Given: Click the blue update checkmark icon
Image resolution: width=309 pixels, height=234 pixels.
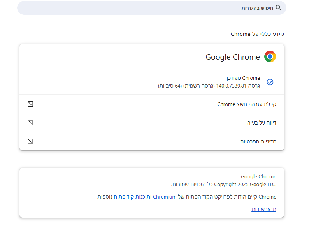Looking at the screenshot, I should tap(270, 82).
